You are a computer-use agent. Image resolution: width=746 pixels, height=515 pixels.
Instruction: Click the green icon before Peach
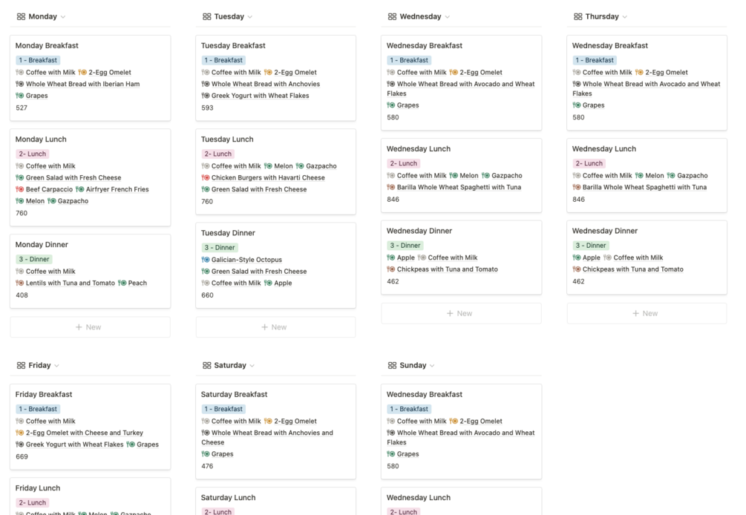[x=122, y=283]
